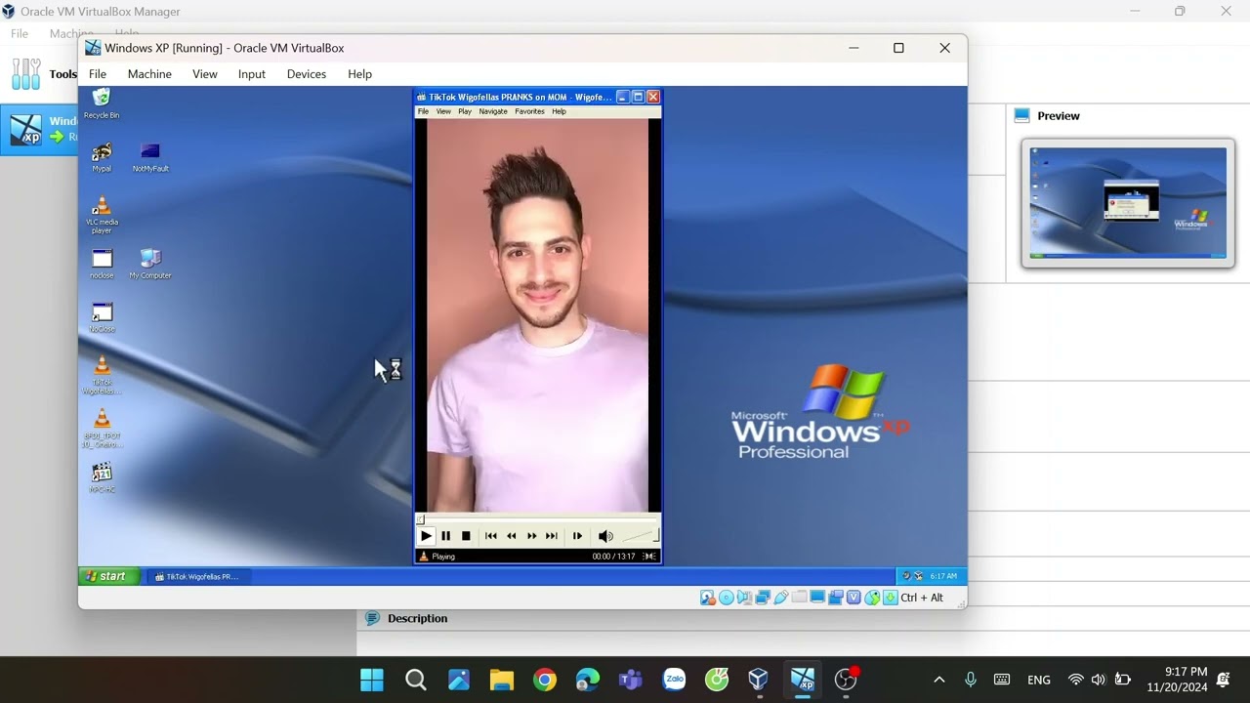Open the VirtualBox VM Machine menu
Viewport: 1250px width, 703px height.
tap(149, 74)
